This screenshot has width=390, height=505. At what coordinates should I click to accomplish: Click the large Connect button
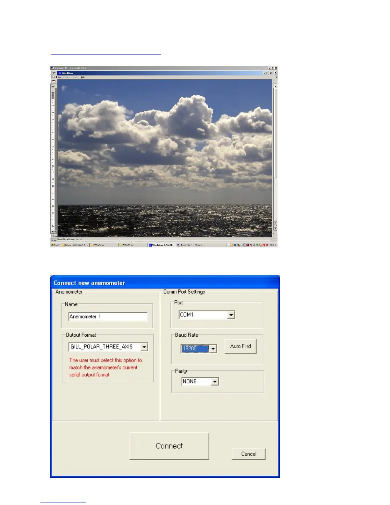[169, 446]
